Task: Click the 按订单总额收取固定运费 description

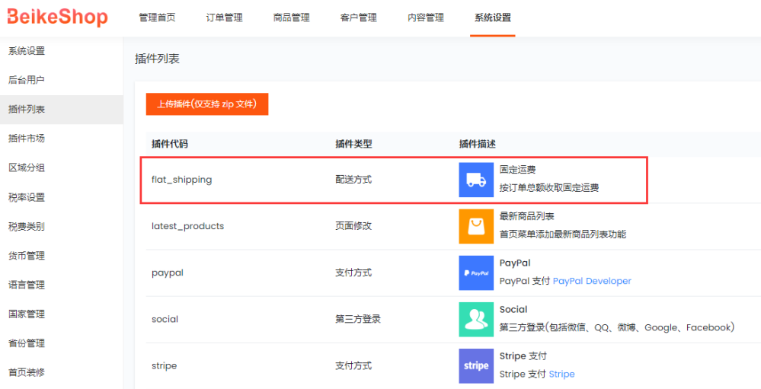Action: coord(549,188)
